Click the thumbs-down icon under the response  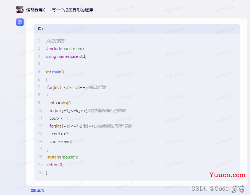click(x=242, y=190)
